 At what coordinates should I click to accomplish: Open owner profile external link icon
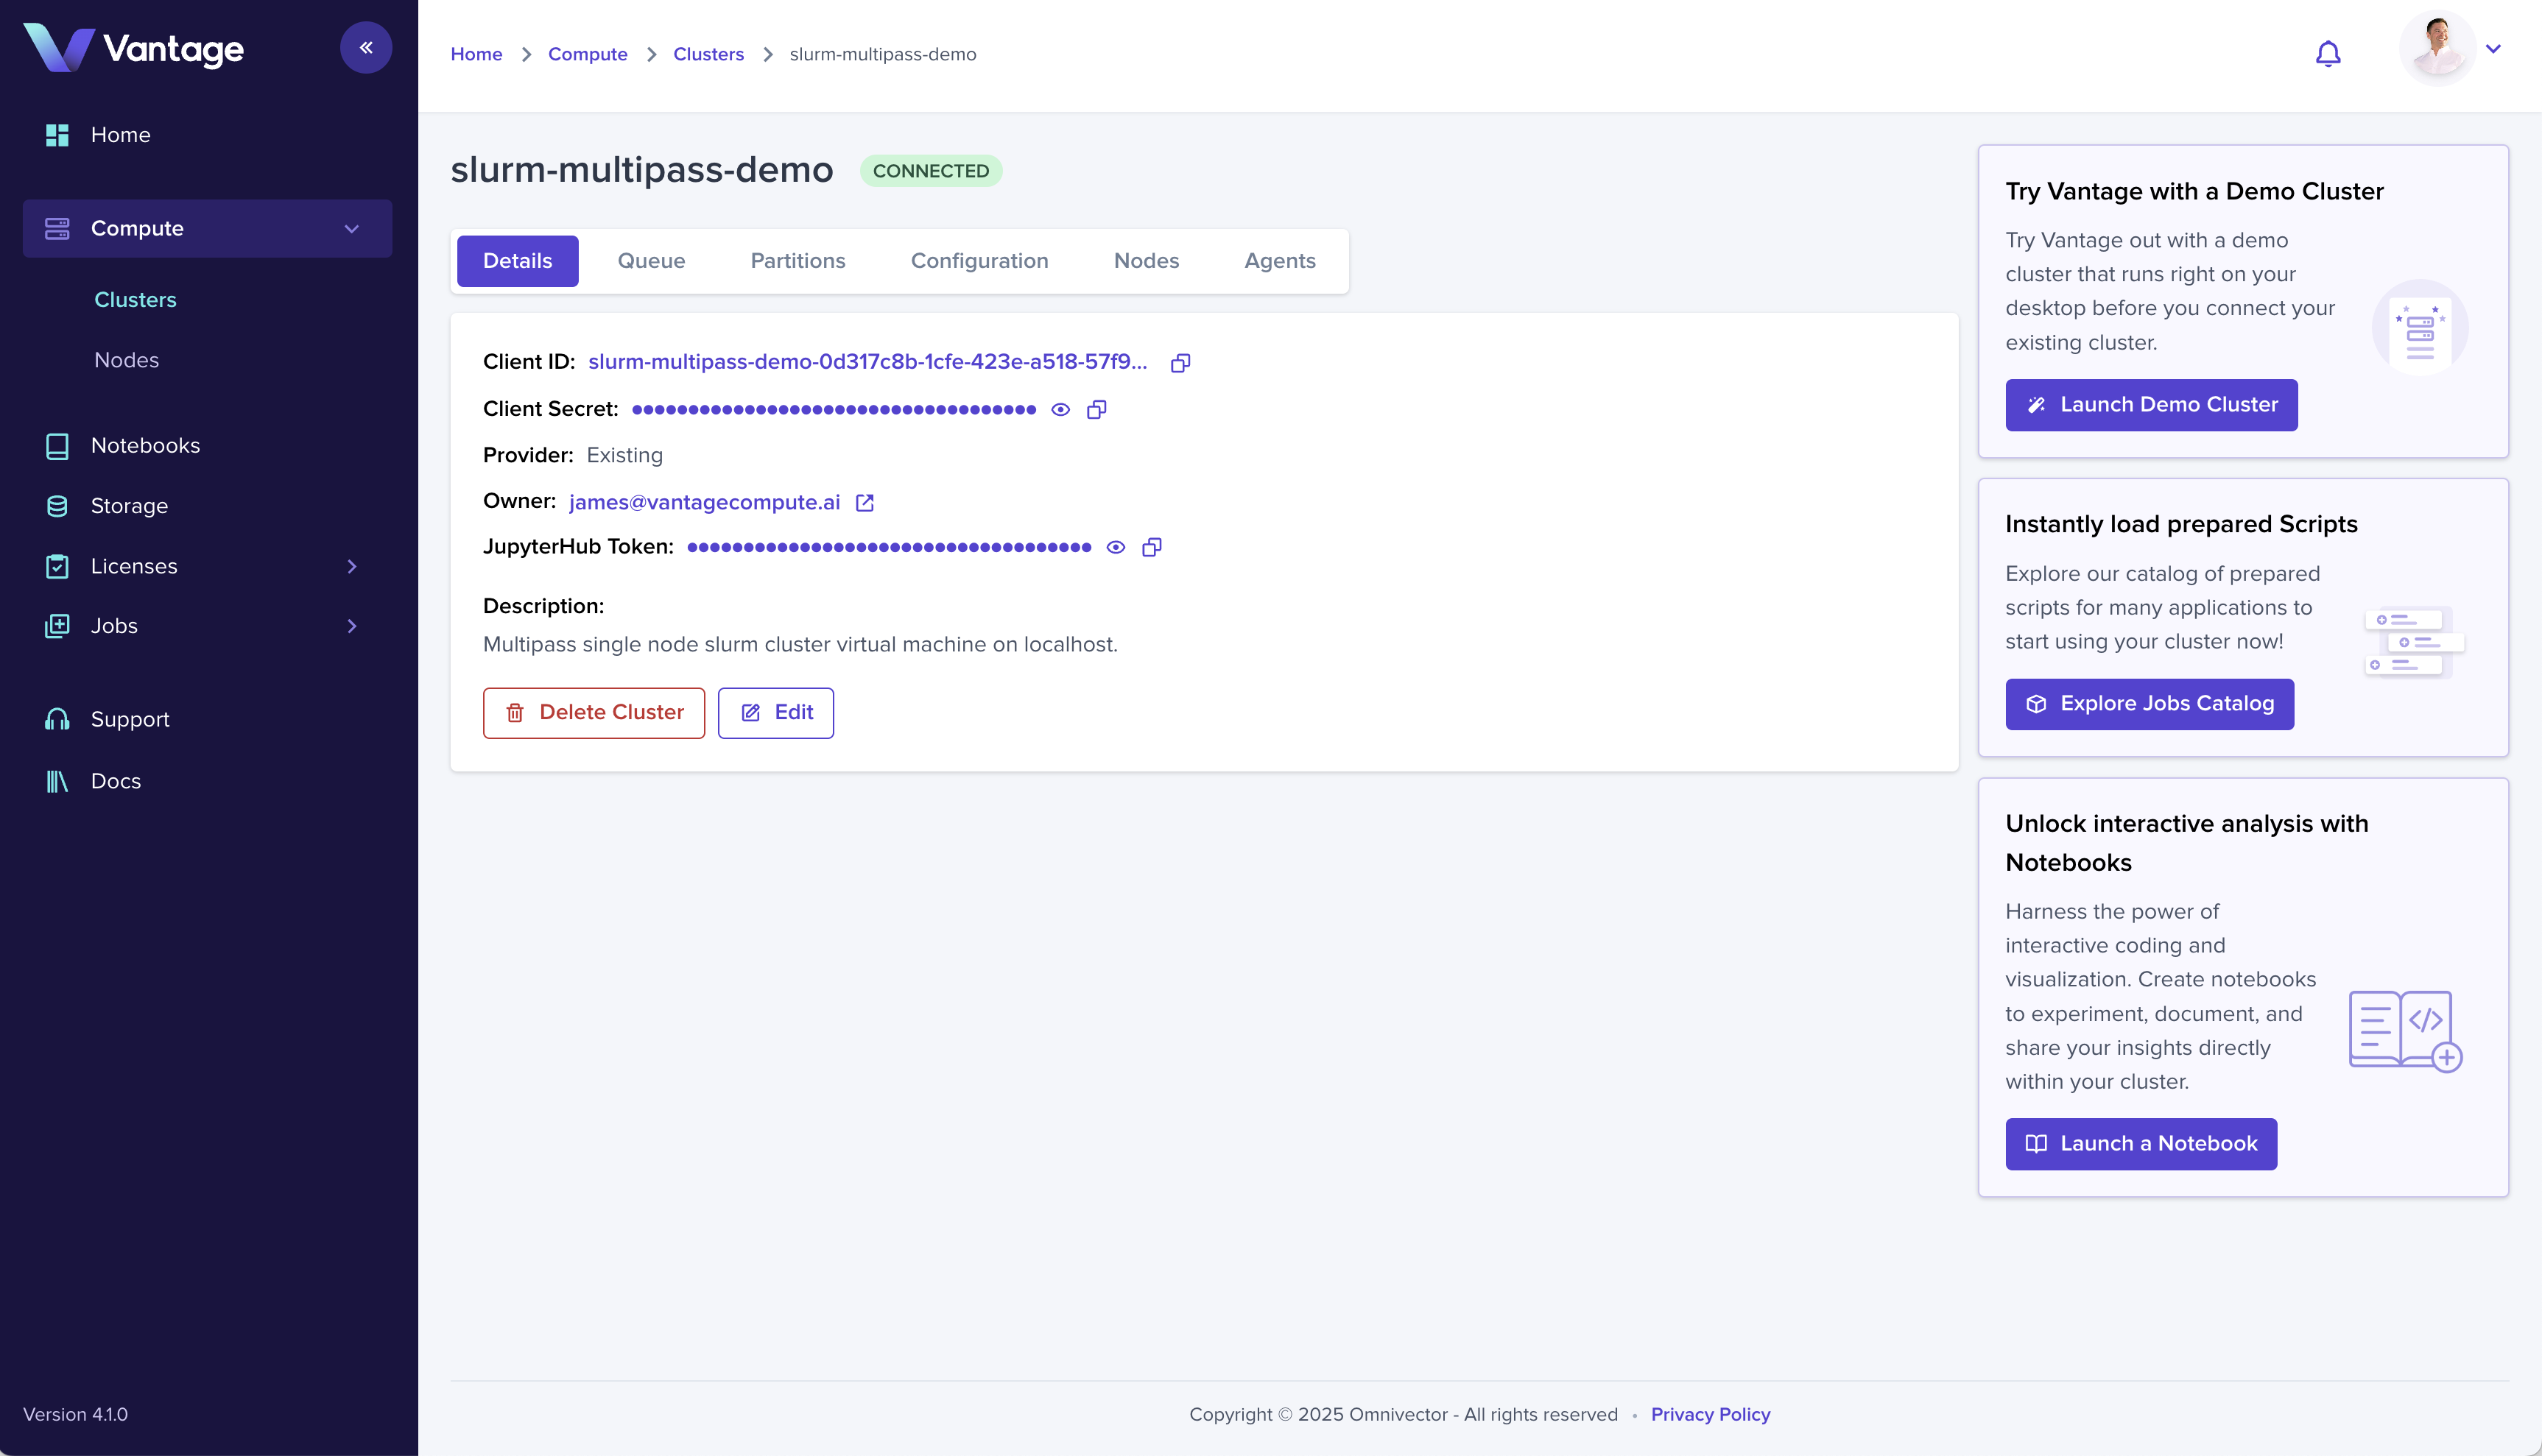click(x=865, y=503)
